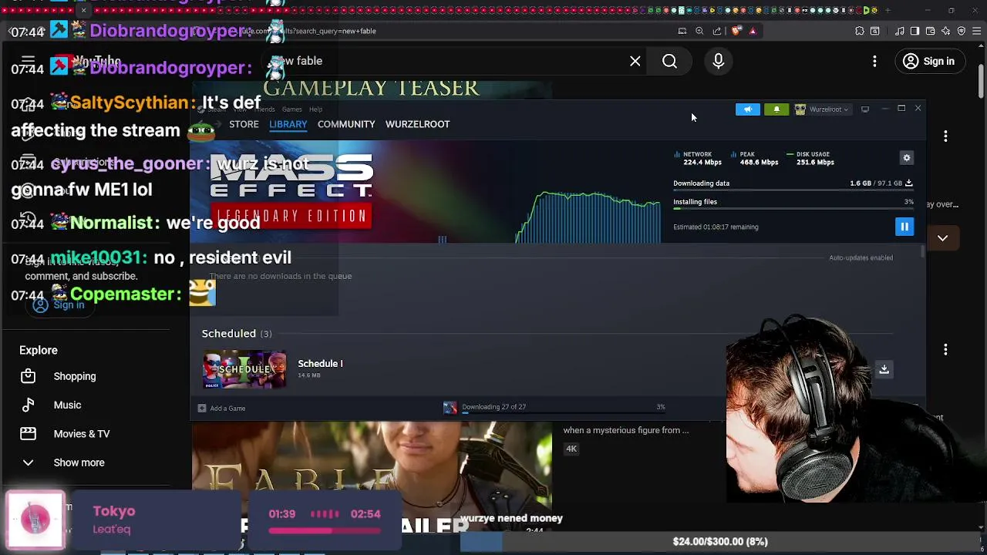Click the Schedule I title text
This screenshot has width=987, height=555.
[x=320, y=363]
